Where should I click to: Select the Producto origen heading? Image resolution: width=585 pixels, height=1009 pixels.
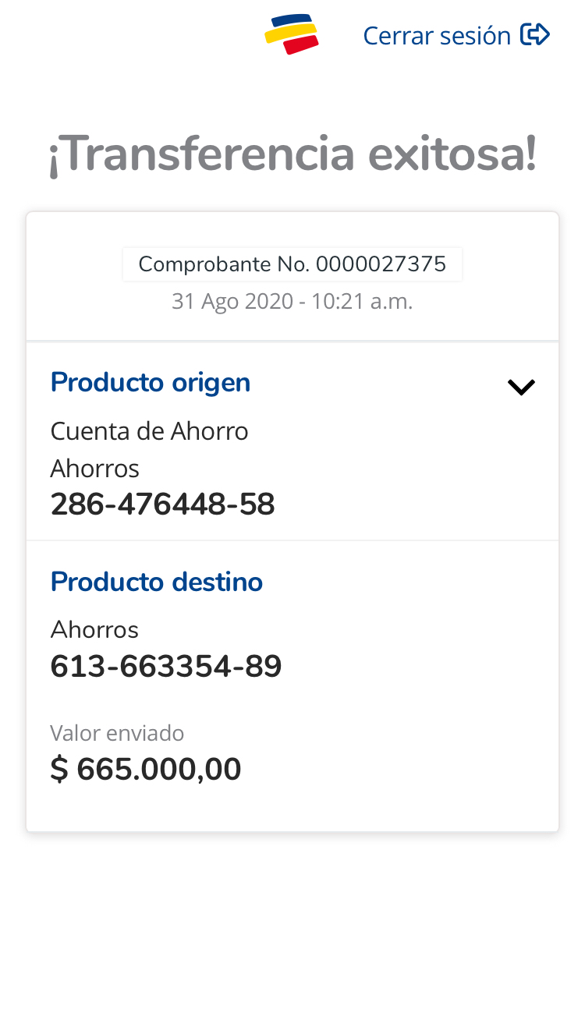pyautogui.click(x=151, y=382)
